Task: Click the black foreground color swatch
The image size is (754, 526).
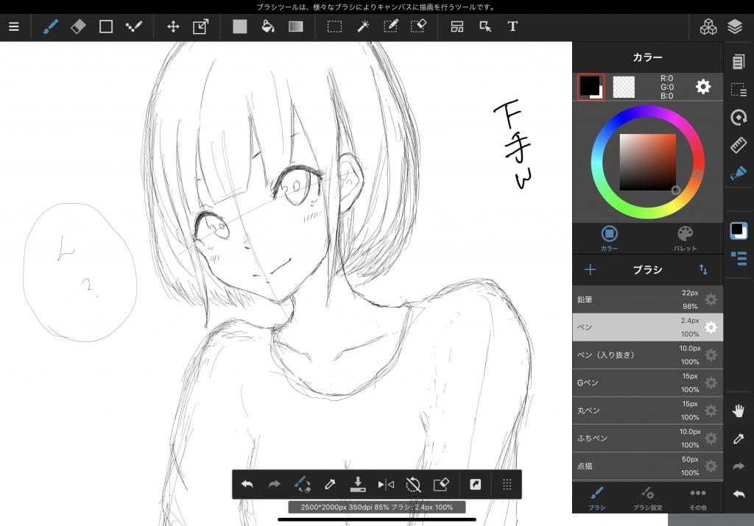Action: [590, 86]
